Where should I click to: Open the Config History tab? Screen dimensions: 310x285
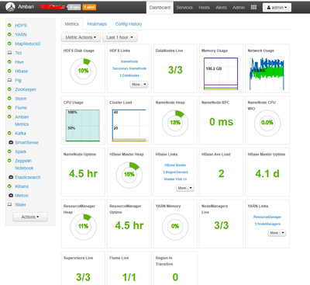coord(129,24)
